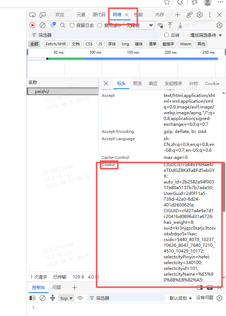The image size is (226, 316).
Task: Open network panel settings gear
Action: coord(220,25)
